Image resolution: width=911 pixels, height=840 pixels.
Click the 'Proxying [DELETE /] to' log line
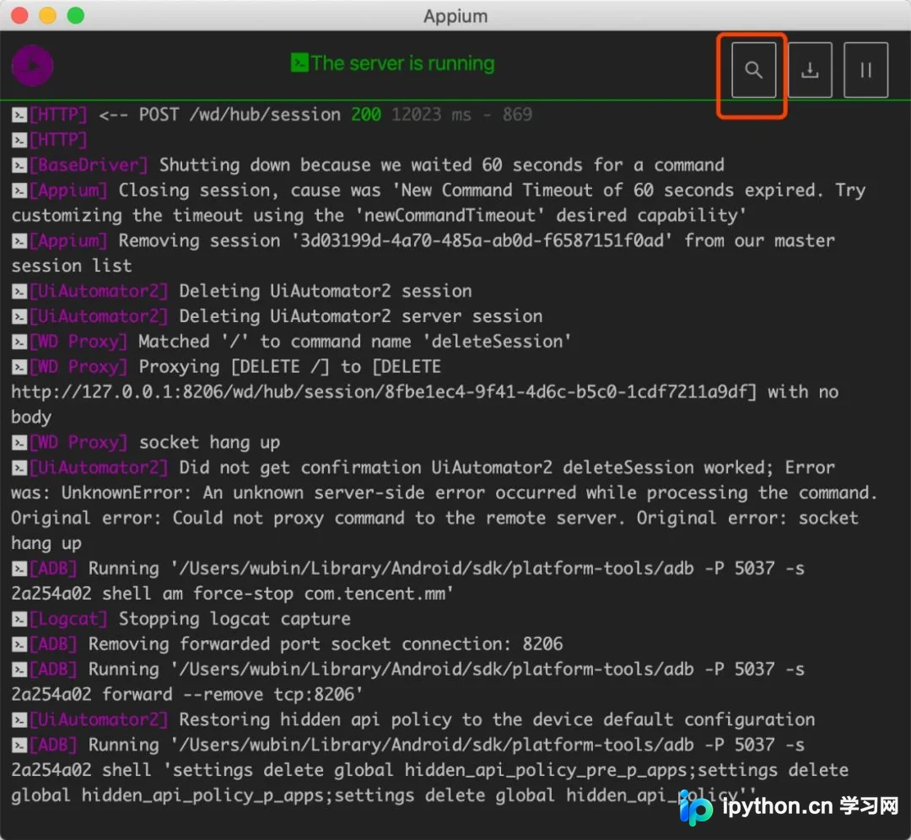coord(424,392)
